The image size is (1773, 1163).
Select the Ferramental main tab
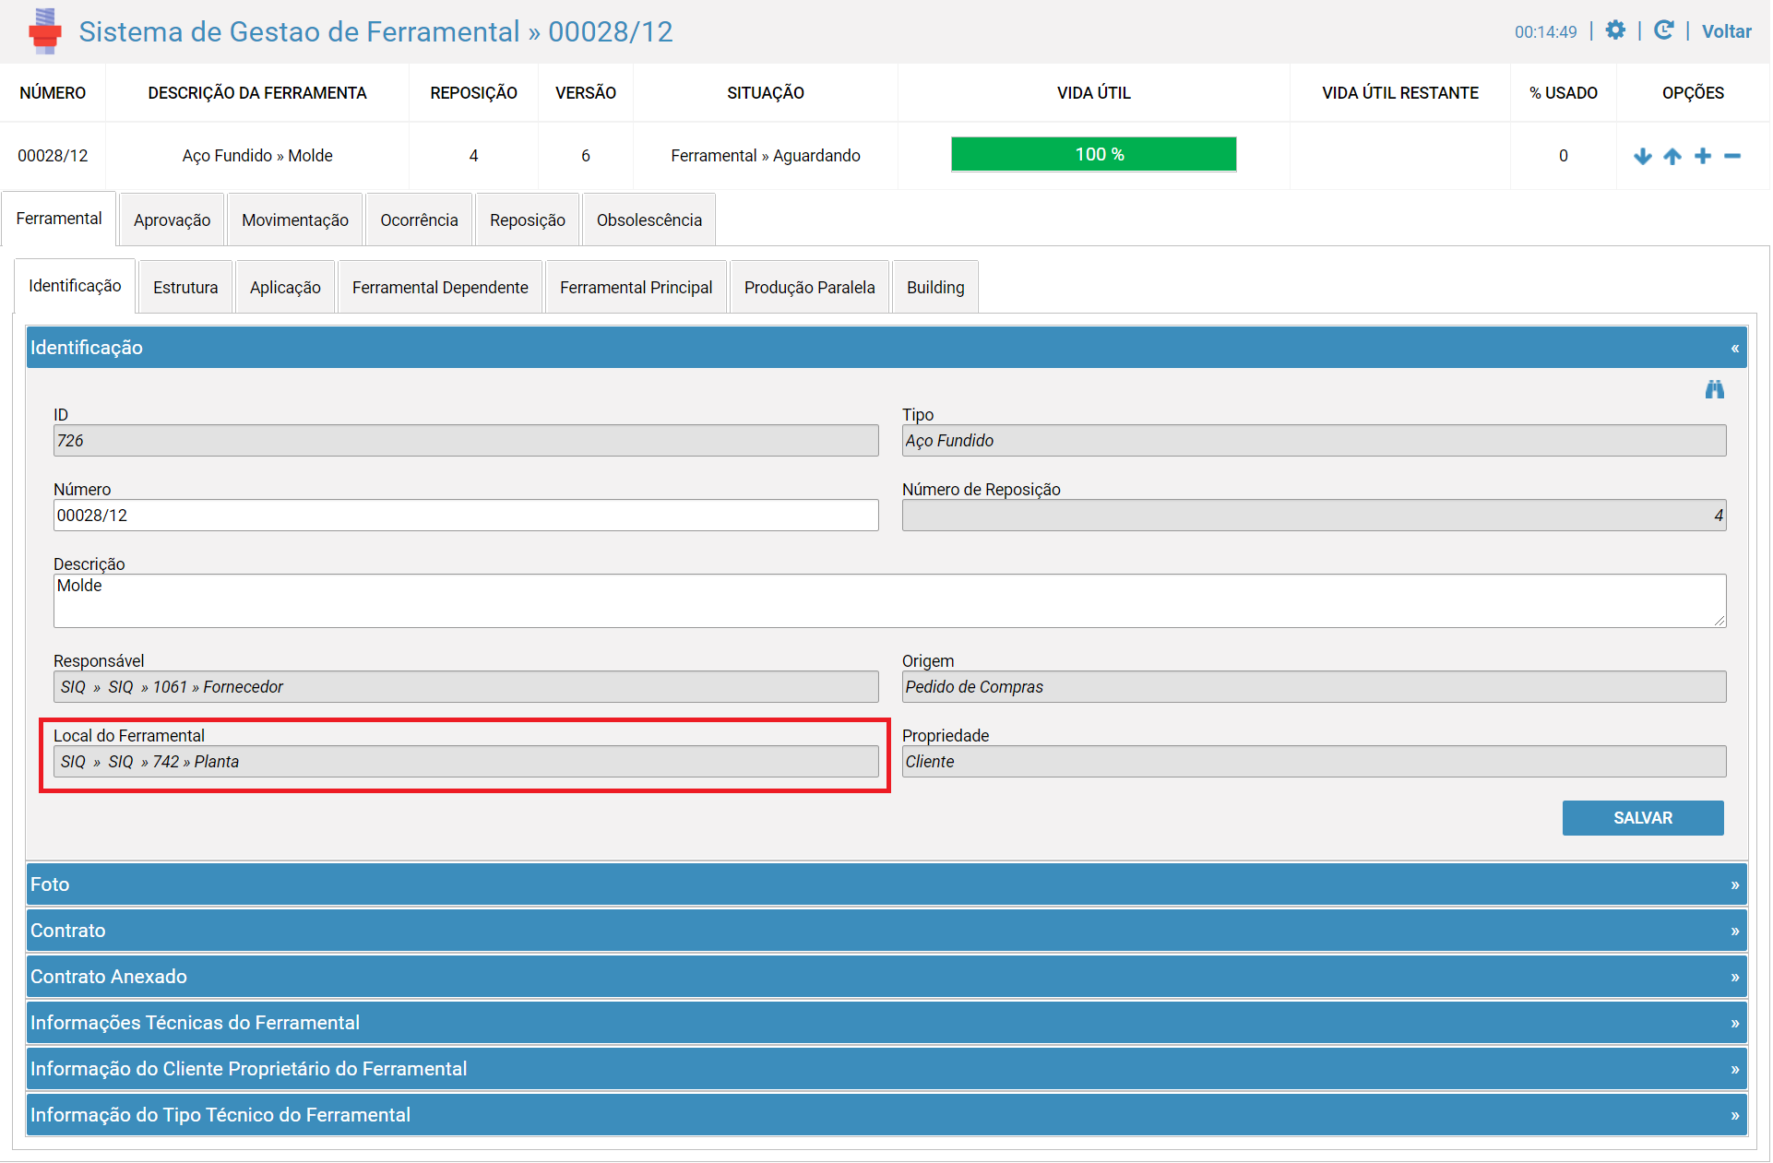(x=59, y=219)
